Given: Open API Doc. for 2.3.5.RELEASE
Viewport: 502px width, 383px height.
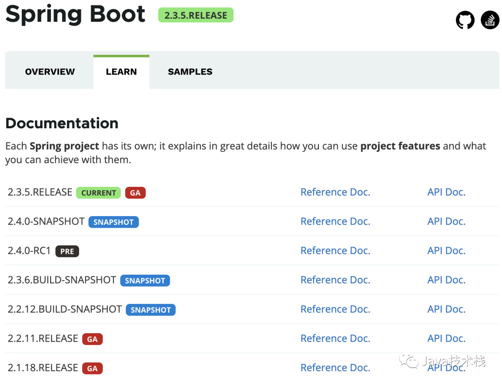Looking at the screenshot, I should 446,192.
